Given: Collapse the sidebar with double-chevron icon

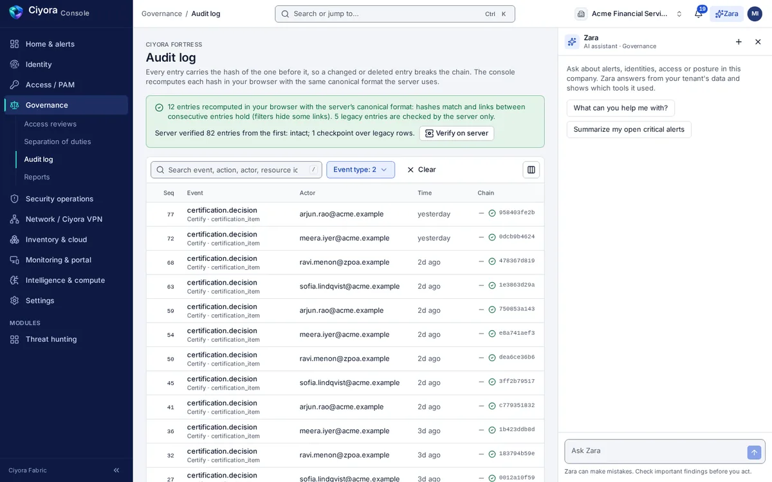Looking at the screenshot, I should coord(116,470).
